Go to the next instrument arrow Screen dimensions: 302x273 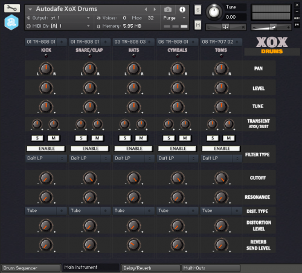pyautogui.click(x=155, y=9)
